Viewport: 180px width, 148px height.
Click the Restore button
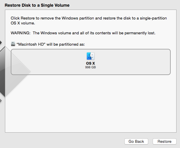pyautogui.click(x=164, y=141)
